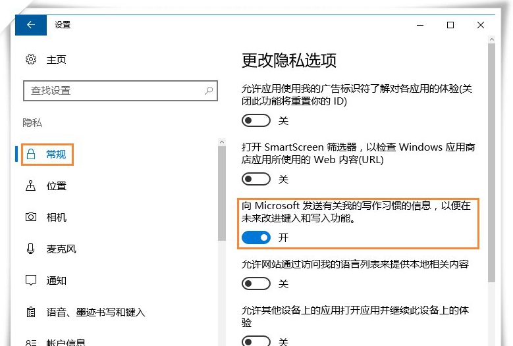This screenshot has height=346, width=513.
Task: Click the 更改隐私选项 heading
Action: pyautogui.click(x=289, y=61)
